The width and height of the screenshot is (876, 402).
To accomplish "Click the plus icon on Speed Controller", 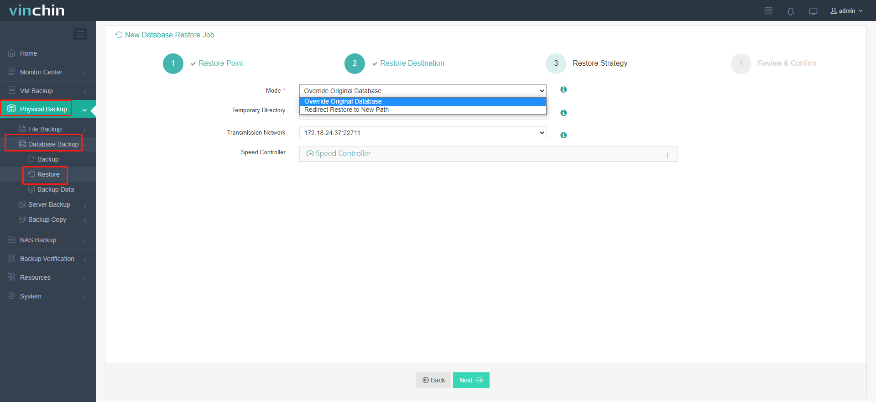I will [x=667, y=155].
